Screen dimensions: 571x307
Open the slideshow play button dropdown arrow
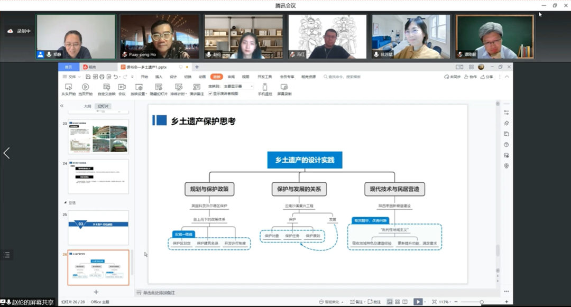(425, 302)
